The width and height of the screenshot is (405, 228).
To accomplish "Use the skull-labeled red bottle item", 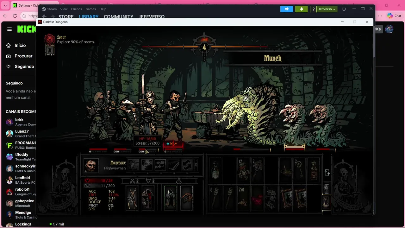I will 313,169.
